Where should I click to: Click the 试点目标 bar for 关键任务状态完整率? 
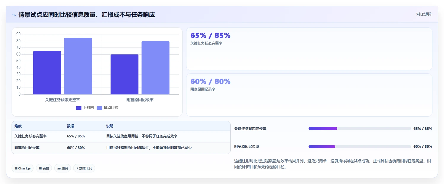(78, 66)
